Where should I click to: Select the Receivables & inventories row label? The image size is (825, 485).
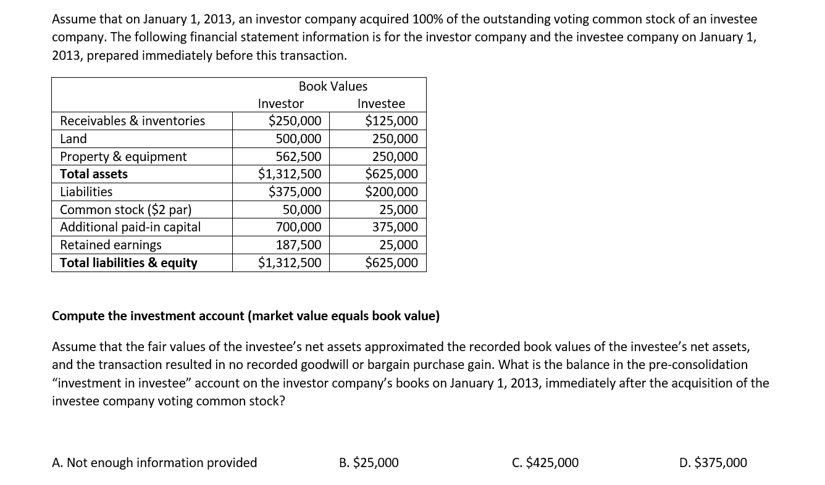(x=132, y=121)
